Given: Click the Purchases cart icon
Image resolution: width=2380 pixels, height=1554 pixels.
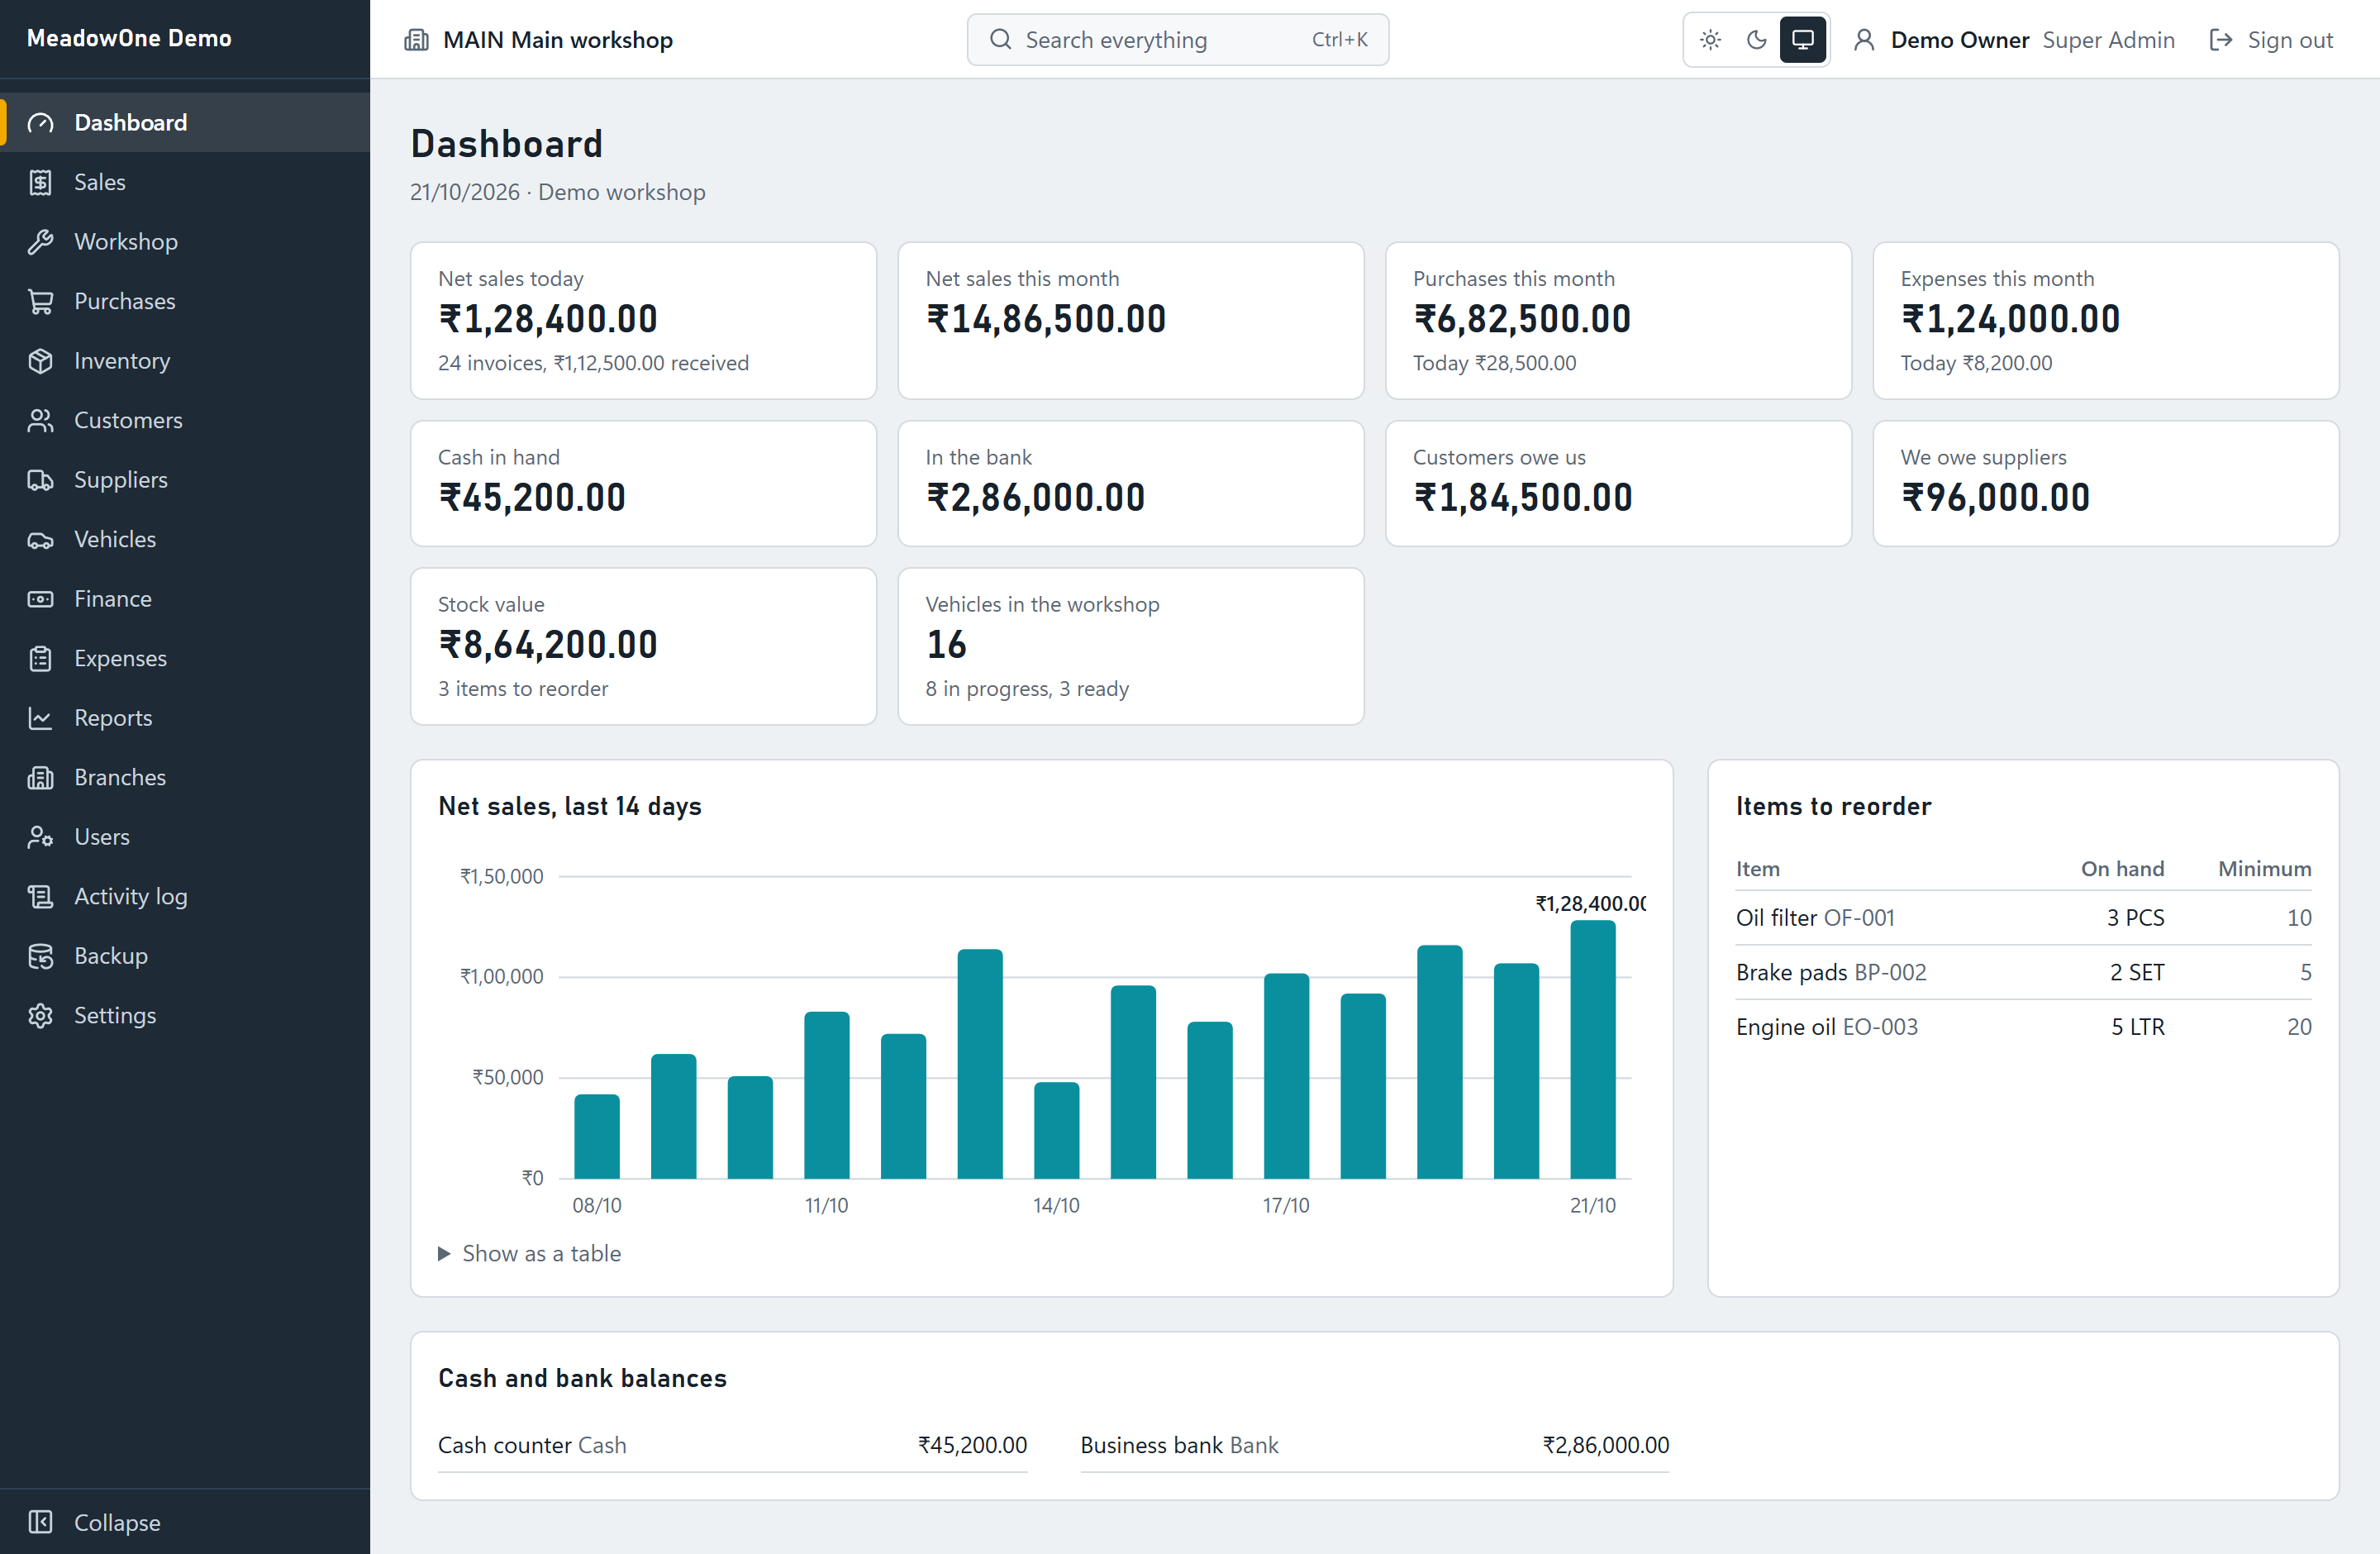Looking at the screenshot, I should (x=40, y=301).
